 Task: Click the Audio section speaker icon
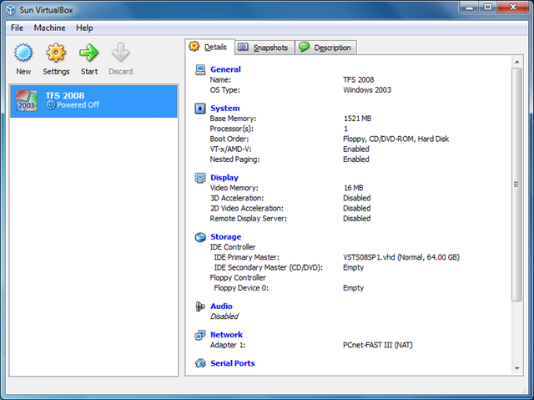200,306
